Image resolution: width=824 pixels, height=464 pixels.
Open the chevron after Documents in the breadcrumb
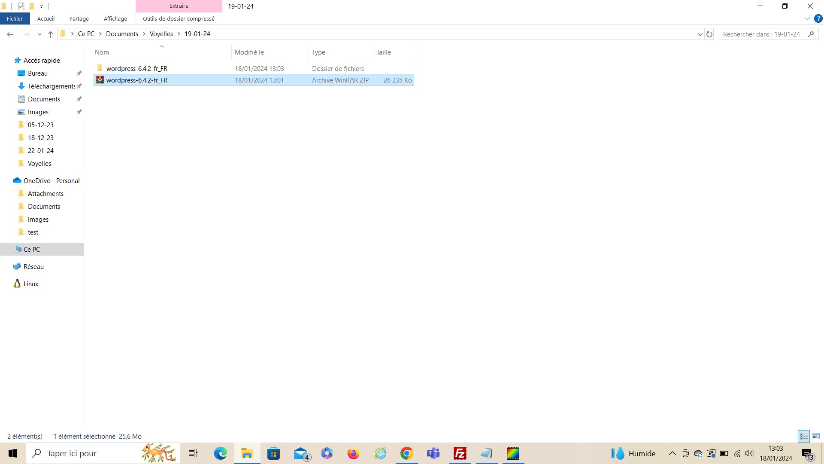click(x=144, y=34)
